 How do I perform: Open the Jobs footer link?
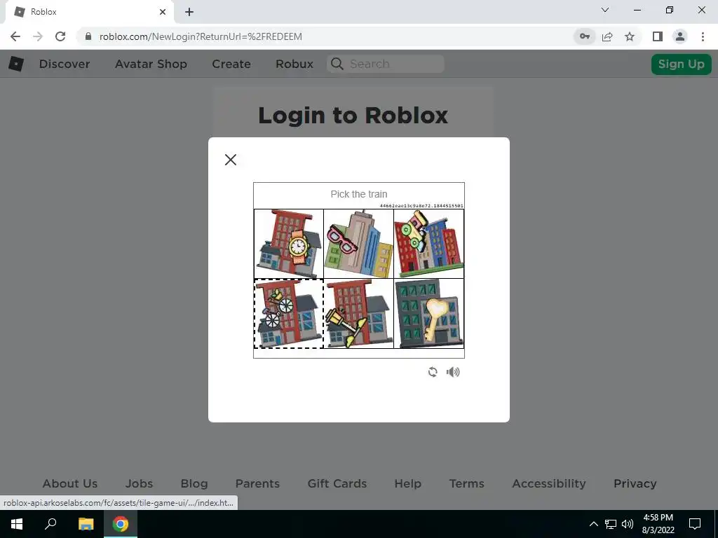pos(140,483)
